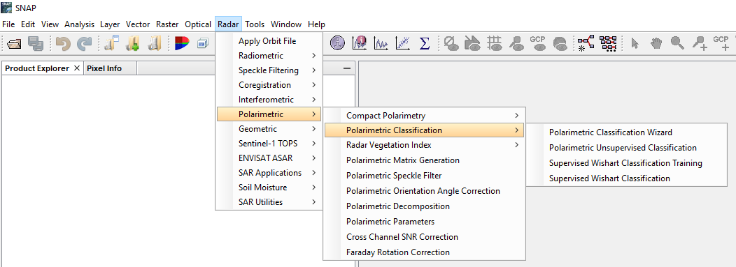The width and height of the screenshot is (736, 267).
Task: Expand the Interferometric submenu
Action: (x=269, y=100)
